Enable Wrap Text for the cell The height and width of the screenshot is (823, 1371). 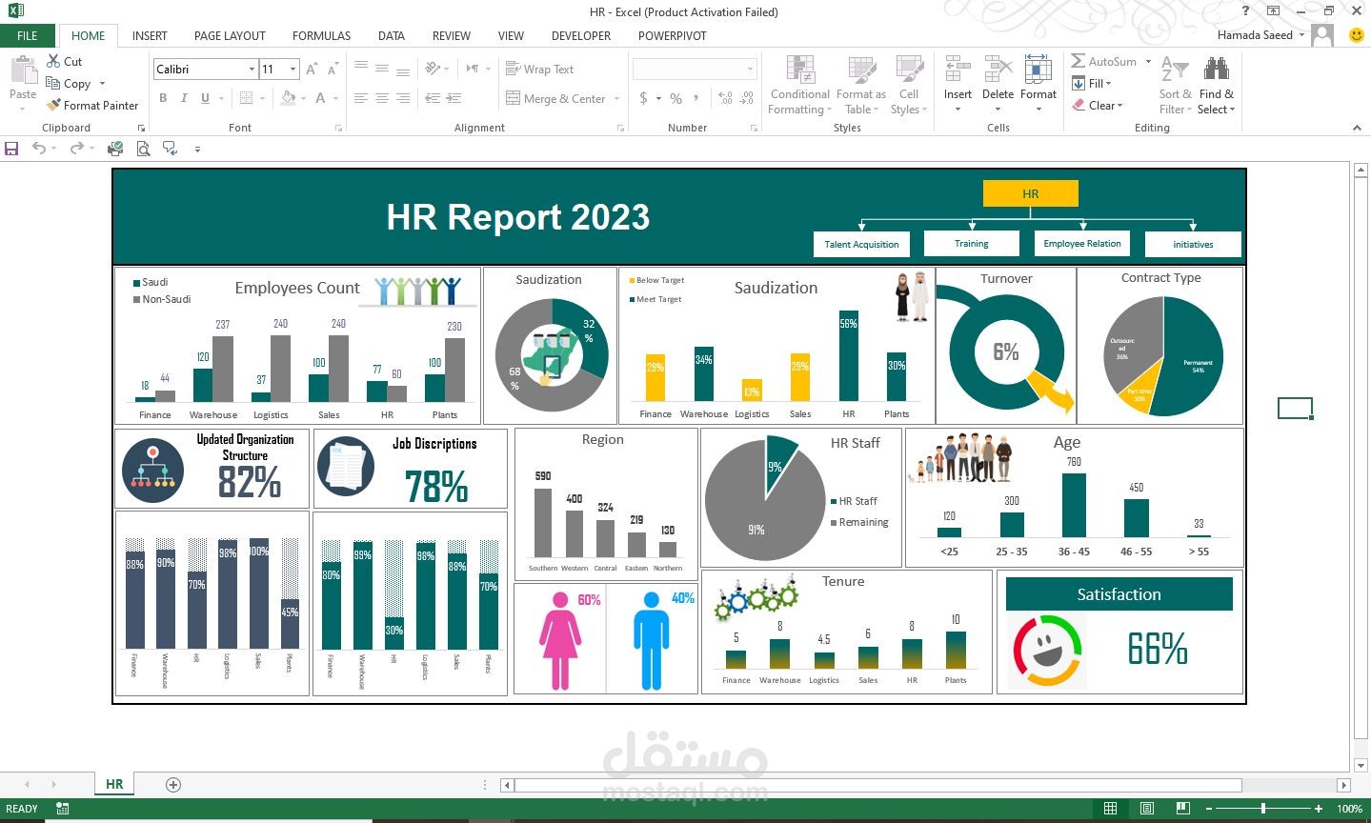540,69
